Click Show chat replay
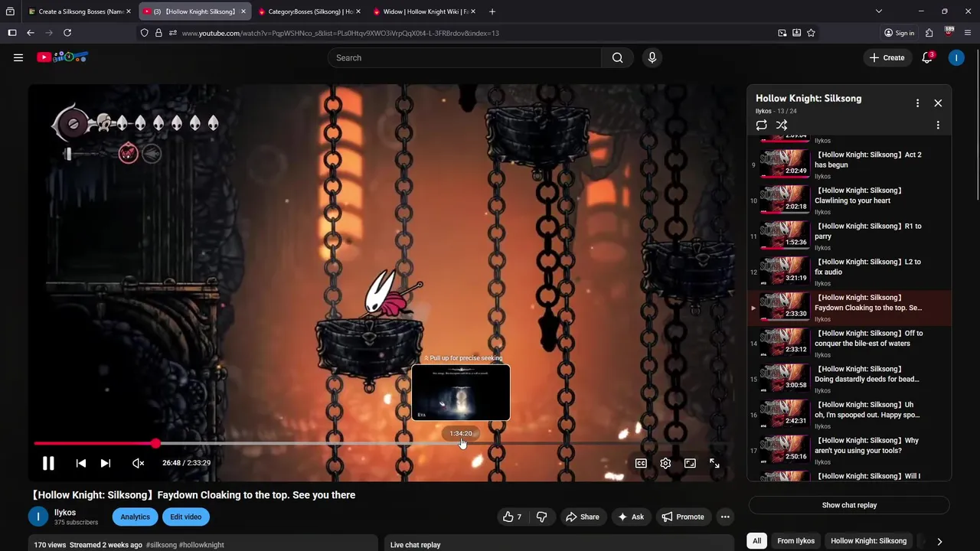Screen dimensions: 980x551 (849, 505)
